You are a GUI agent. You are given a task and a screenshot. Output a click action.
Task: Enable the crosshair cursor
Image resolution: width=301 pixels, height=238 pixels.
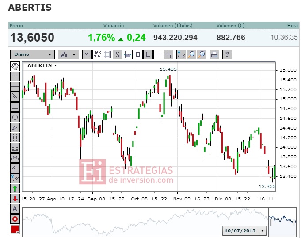pos(158,54)
